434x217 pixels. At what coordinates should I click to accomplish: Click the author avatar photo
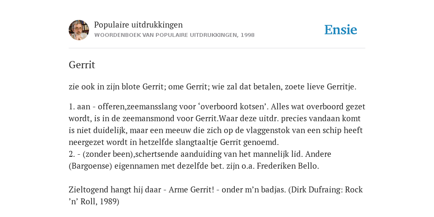point(79,30)
